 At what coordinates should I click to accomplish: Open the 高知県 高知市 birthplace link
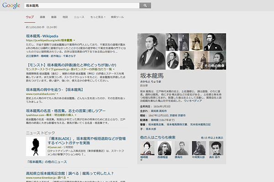pyautogui.click(x=158, y=111)
